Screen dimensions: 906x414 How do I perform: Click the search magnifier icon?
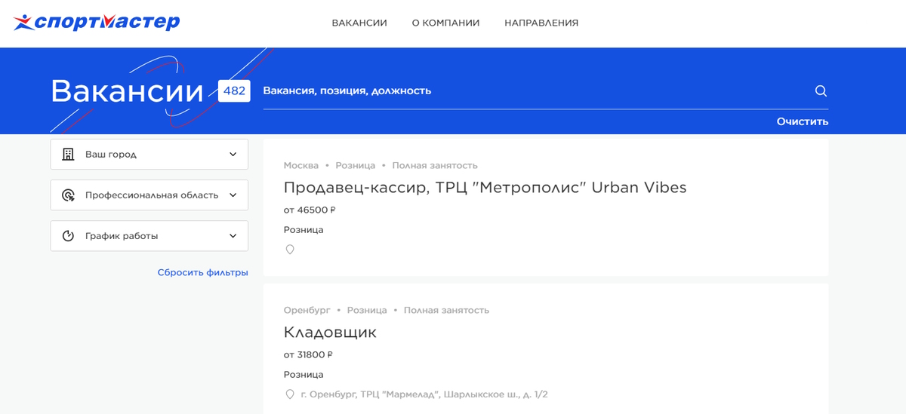click(x=821, y=91)
